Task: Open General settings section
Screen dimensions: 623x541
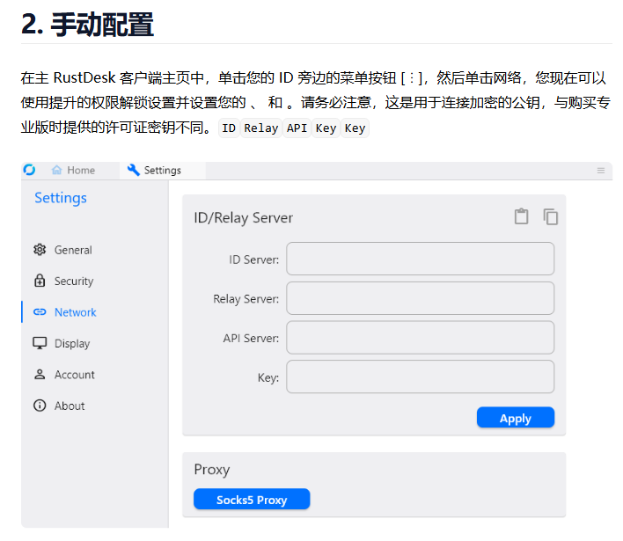Action: pos(62,250)
